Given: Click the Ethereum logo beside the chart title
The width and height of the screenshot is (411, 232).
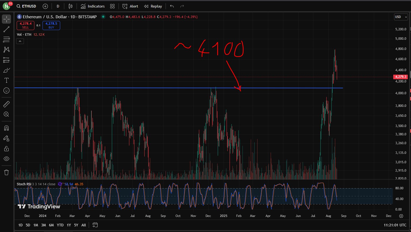Looking at the screenshot, I should point(19,17).
